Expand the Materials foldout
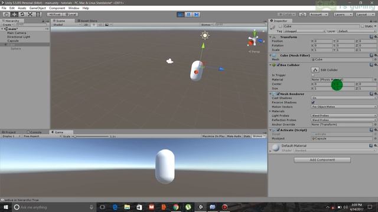Viewport: 378px width, 212px height. click(x=271, y=111)
